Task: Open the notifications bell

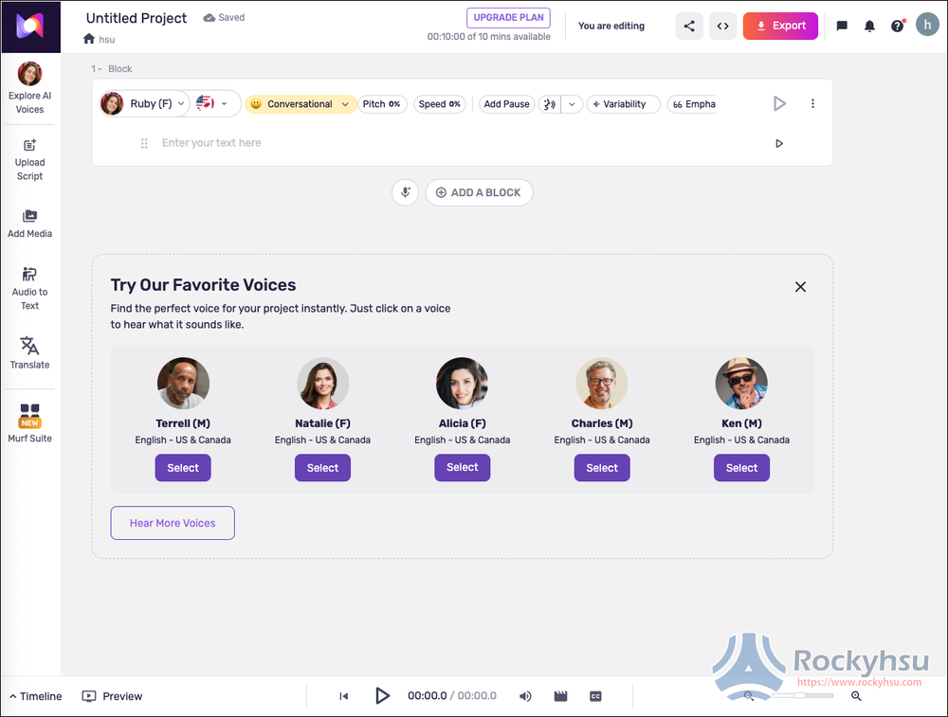Action: click(869, 26)
